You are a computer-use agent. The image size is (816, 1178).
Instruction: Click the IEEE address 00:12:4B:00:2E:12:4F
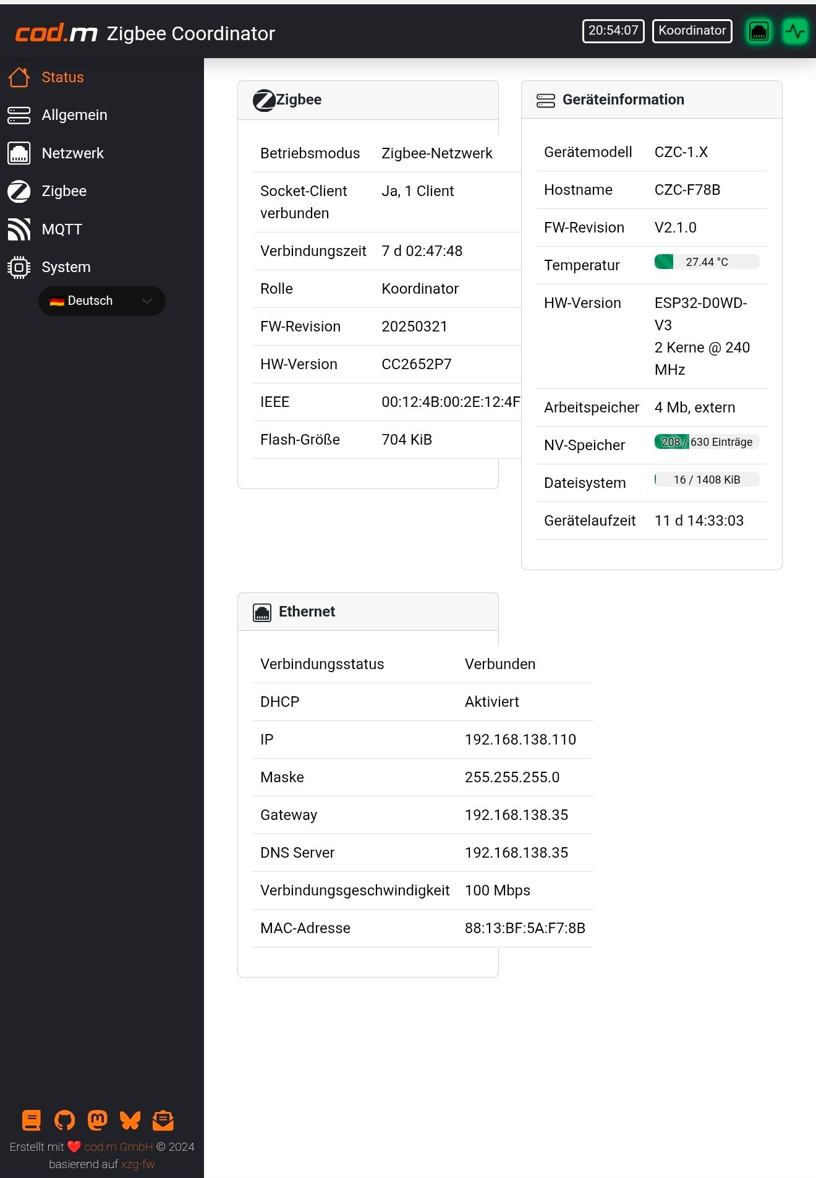click(x=451, y=402)
